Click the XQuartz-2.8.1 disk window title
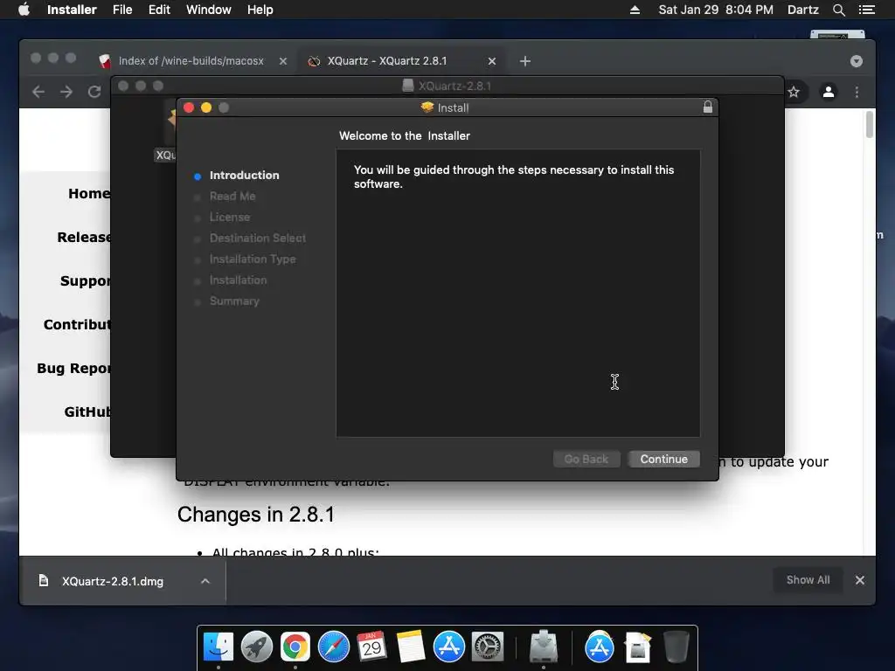The image size is (895, 671). pyautogui.click(x=454, y=86)
